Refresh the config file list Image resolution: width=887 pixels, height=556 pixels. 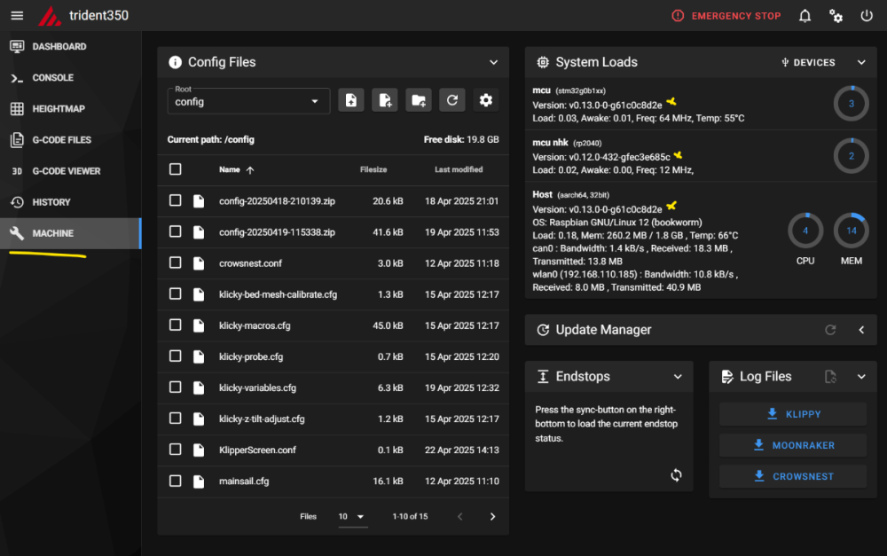452,101
